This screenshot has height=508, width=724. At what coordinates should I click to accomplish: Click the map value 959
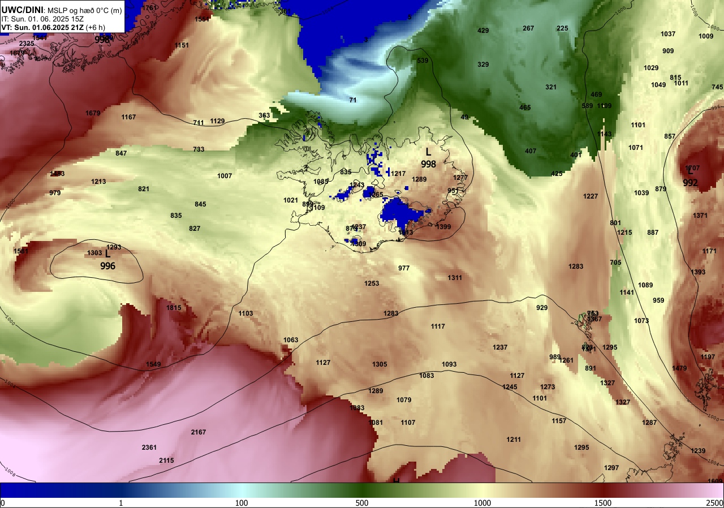pyautogui.click(x=658, y=300)
